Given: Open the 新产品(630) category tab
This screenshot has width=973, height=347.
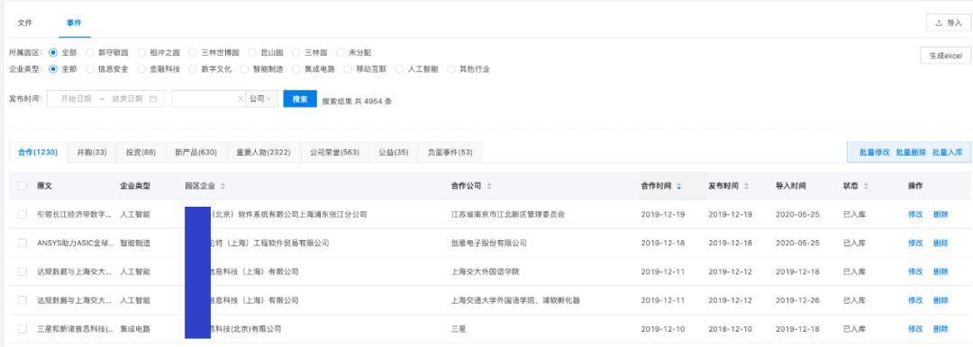Looking at the screenshot, I should tap(196, 153).
